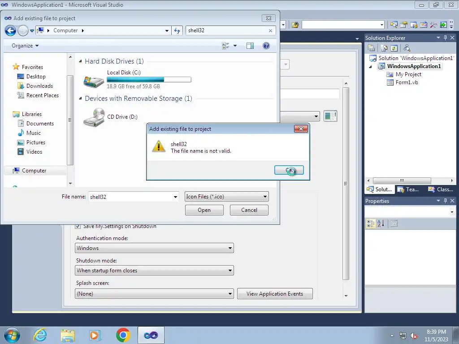Refresh the Computer address bar
This screenshot has width=459, height=344.
[177, 30]
